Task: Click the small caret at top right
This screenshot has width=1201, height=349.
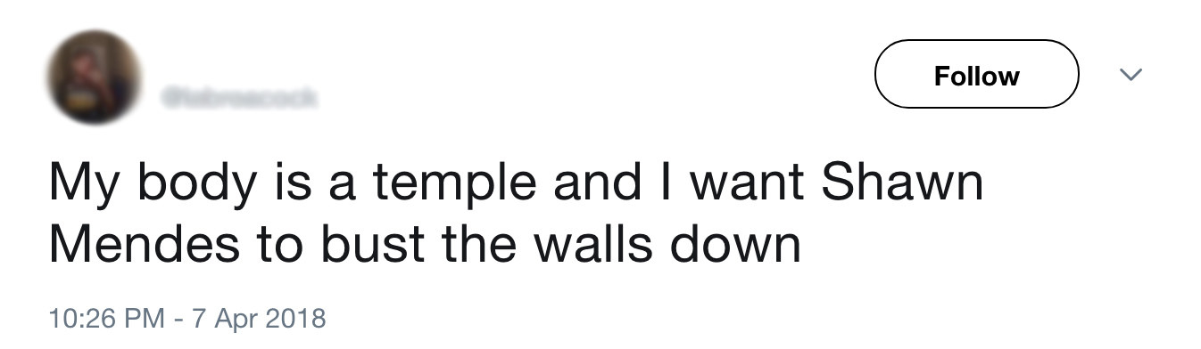Action: (1131, 76)
